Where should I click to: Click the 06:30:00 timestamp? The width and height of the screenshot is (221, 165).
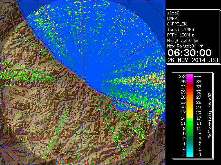pos(190,53)
